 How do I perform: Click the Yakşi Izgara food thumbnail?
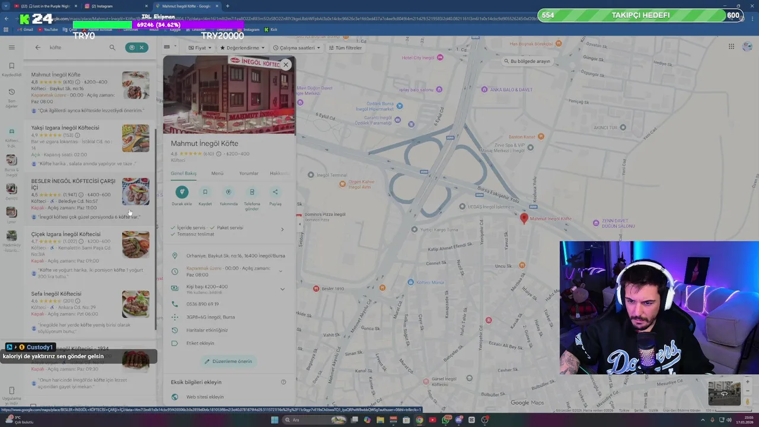[x=136, y=138]
